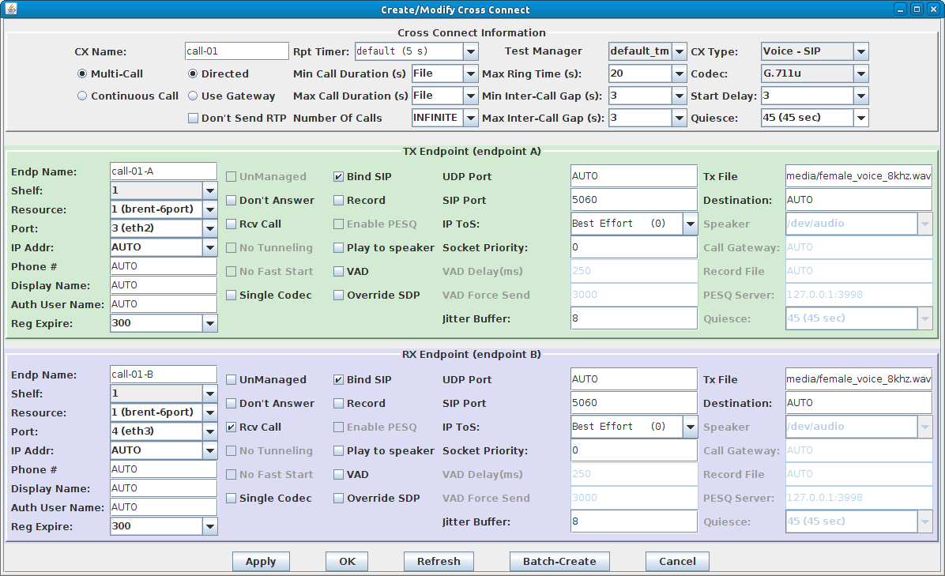
Task: Toggle VAD on TX Endpoint
Action: (x=339, y=272)
